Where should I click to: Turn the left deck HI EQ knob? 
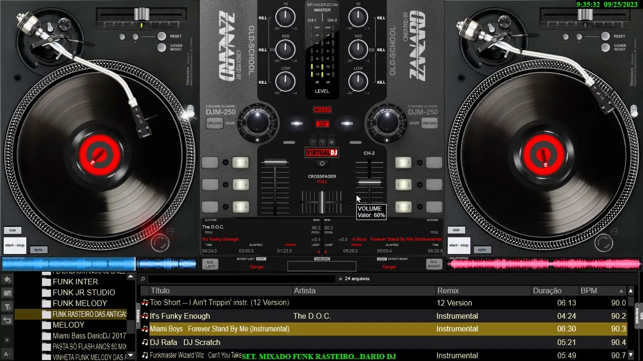[285, 18]
